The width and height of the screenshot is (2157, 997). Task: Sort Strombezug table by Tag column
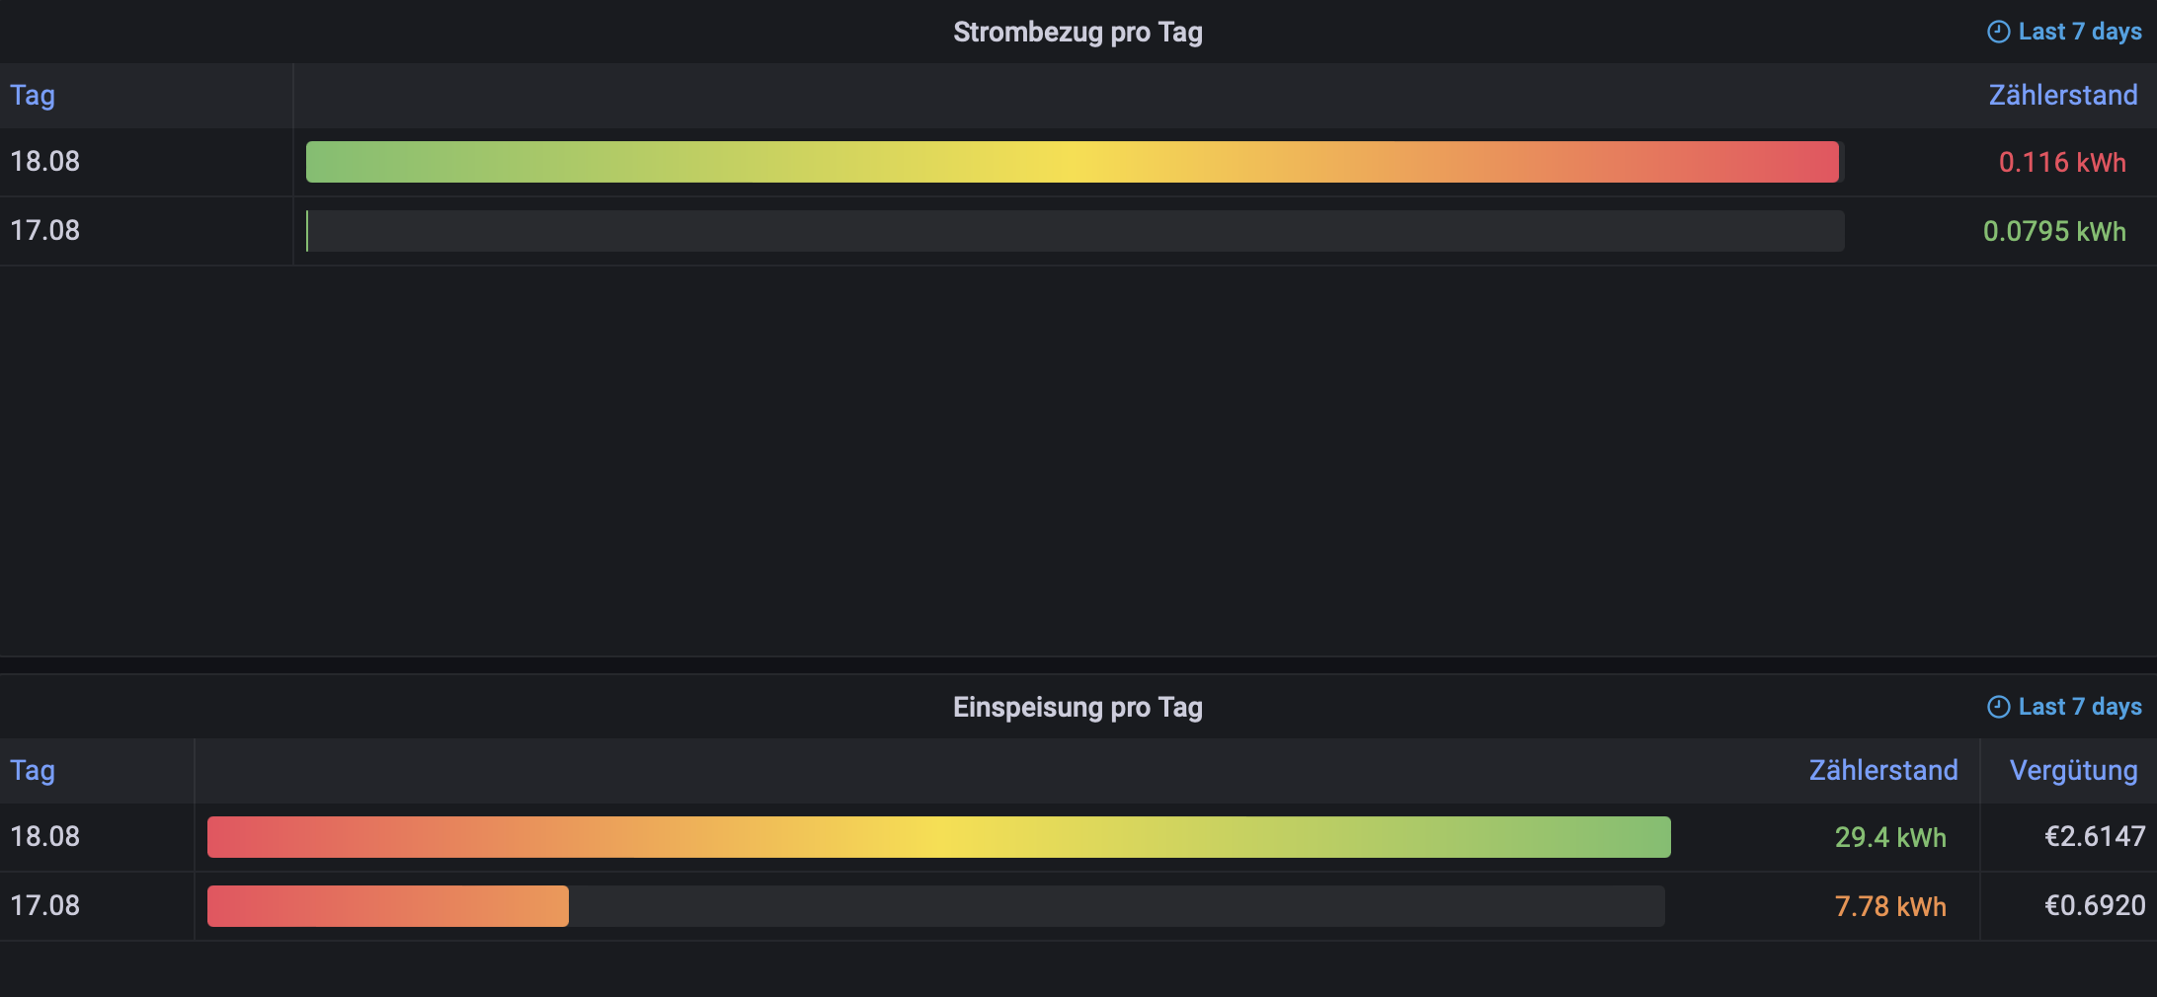click(x=33, y=96)
